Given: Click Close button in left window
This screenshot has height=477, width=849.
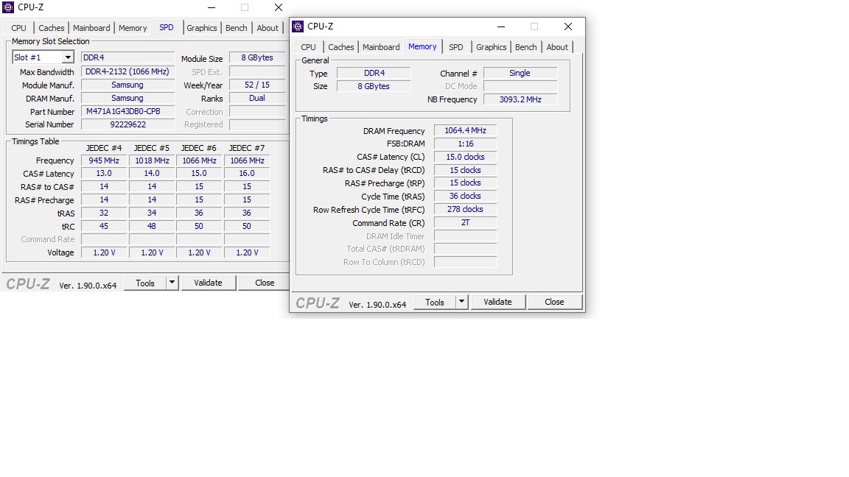Looking at the screenshot, I should [x=265, y=283].
